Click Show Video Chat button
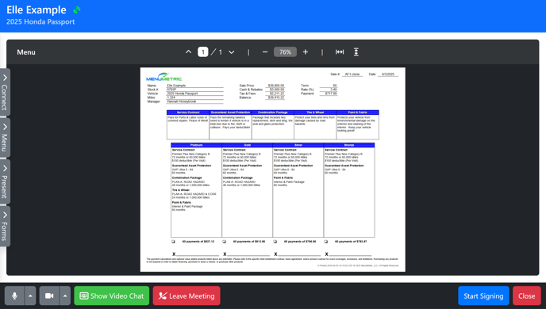 click(111, 296)
